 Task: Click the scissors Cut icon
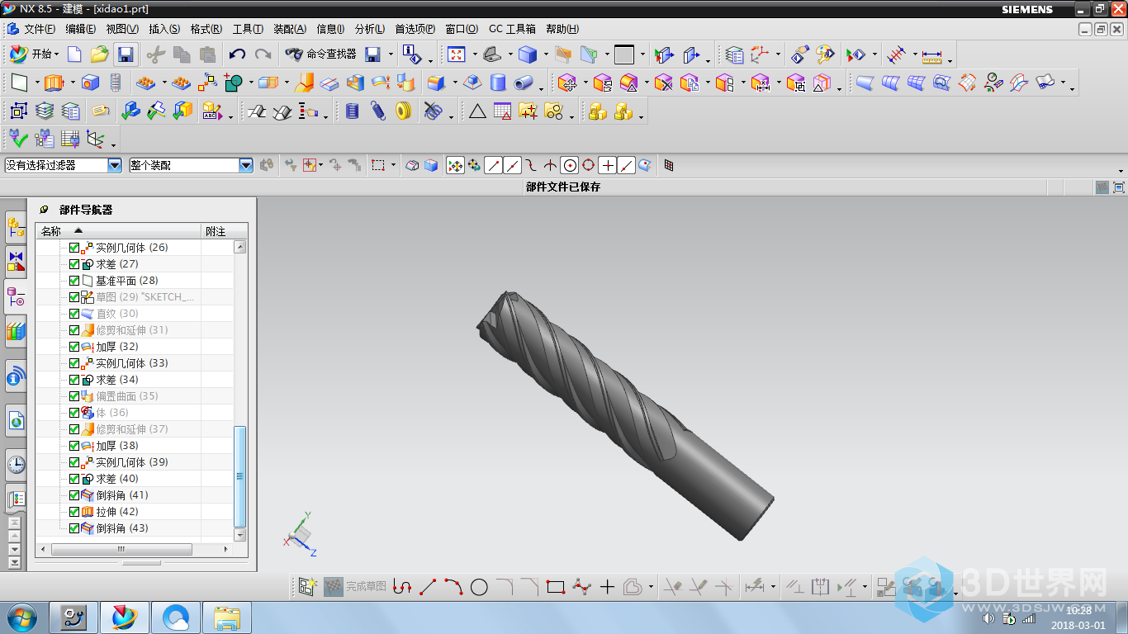click(156, 54)
